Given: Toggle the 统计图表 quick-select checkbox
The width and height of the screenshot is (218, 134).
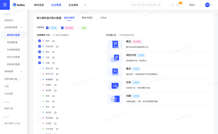Looking at the screenshot, I should coord(62,28).
